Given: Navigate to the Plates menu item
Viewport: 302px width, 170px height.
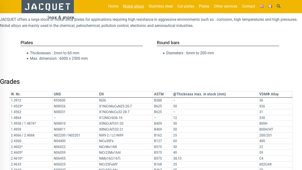Looking at the screenshot, I should (204, 6).
